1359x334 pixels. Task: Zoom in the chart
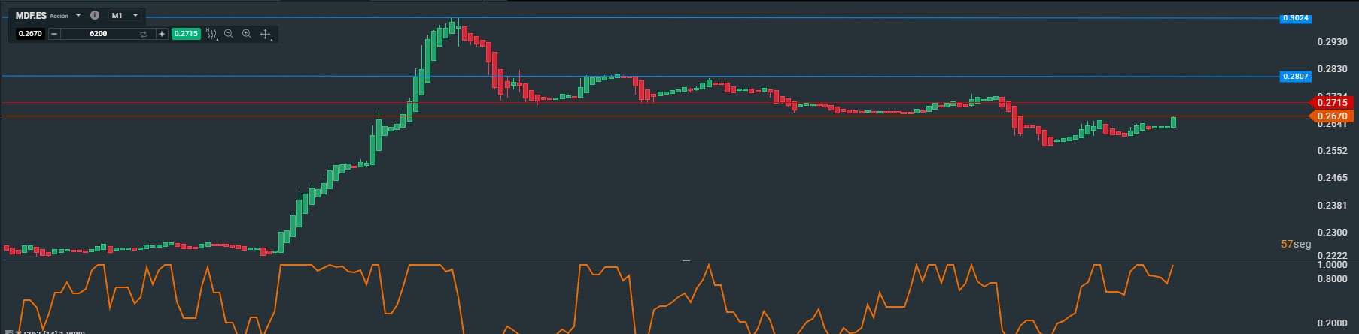(247, 34)
